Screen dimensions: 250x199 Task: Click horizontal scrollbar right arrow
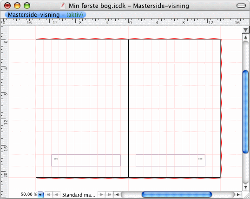tap(238, 195)
